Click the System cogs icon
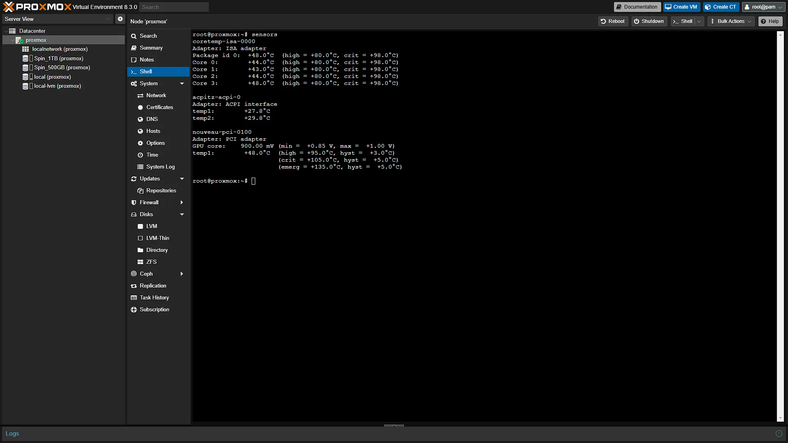 pyautogui.click(x=134, y=84)
